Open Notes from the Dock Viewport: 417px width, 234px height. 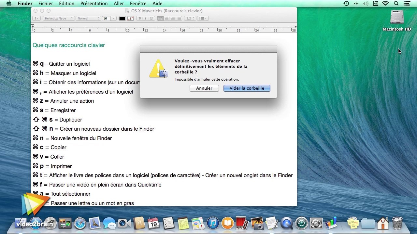click(183, 223)
